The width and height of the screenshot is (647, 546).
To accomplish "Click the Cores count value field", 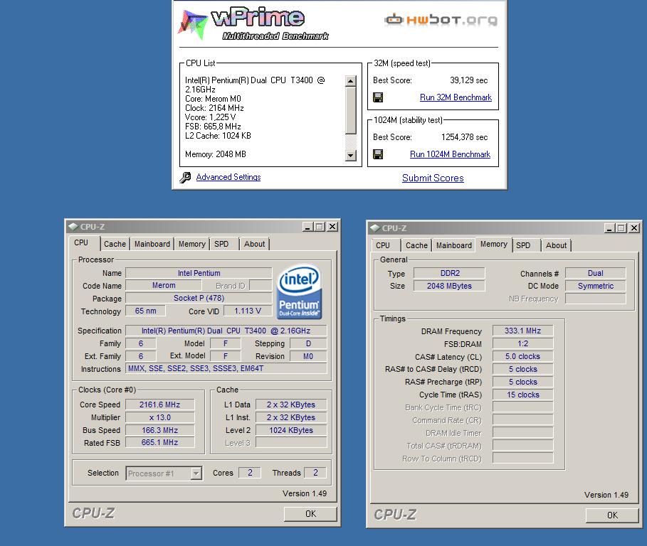I will 250,473.
